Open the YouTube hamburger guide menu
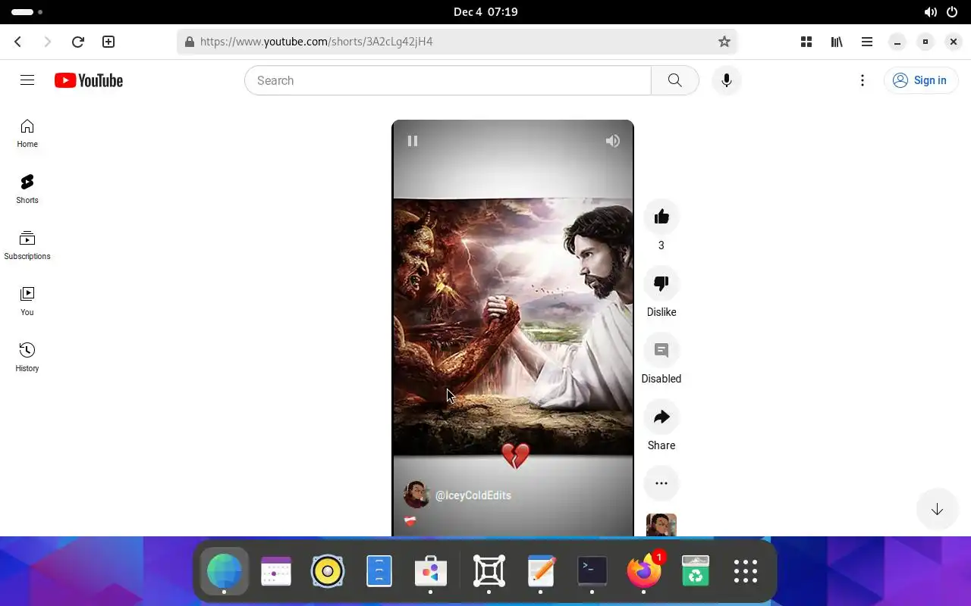The width and height of the screenshot is (971, 606). [27, 80]
